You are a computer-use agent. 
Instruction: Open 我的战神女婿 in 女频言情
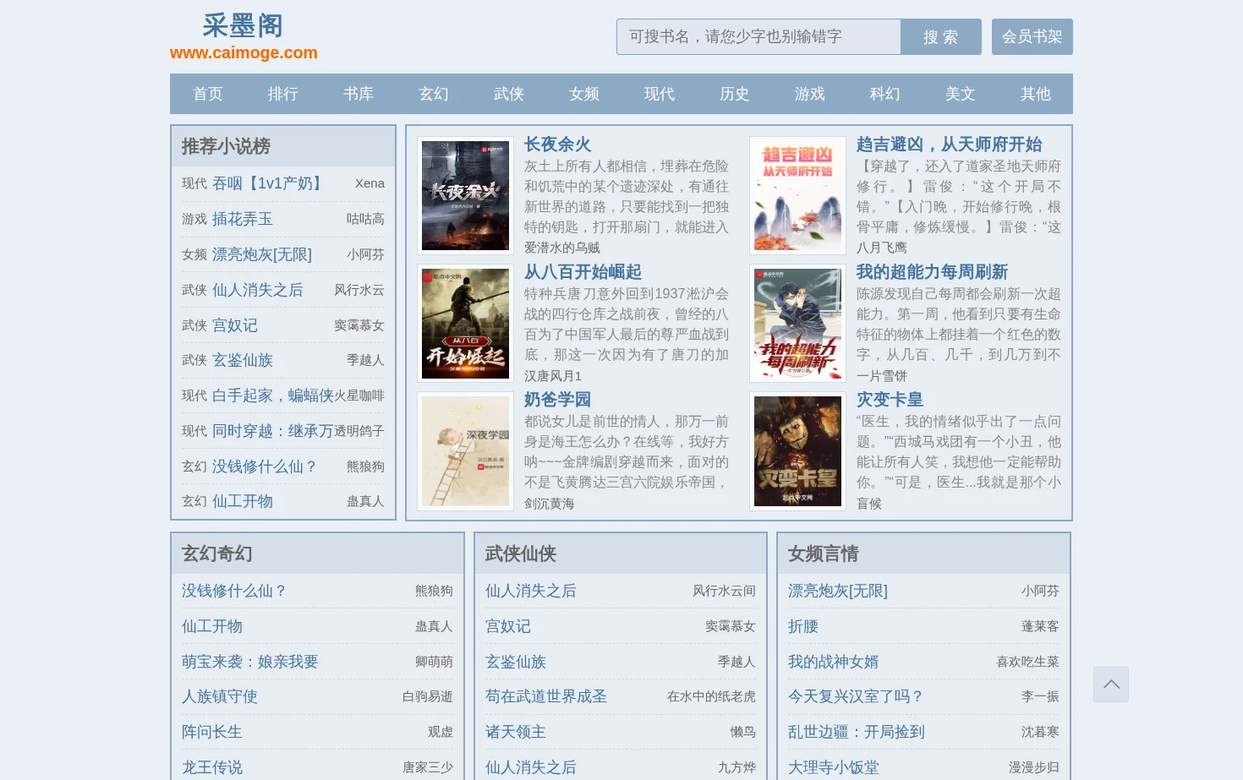tap(834, 662)
